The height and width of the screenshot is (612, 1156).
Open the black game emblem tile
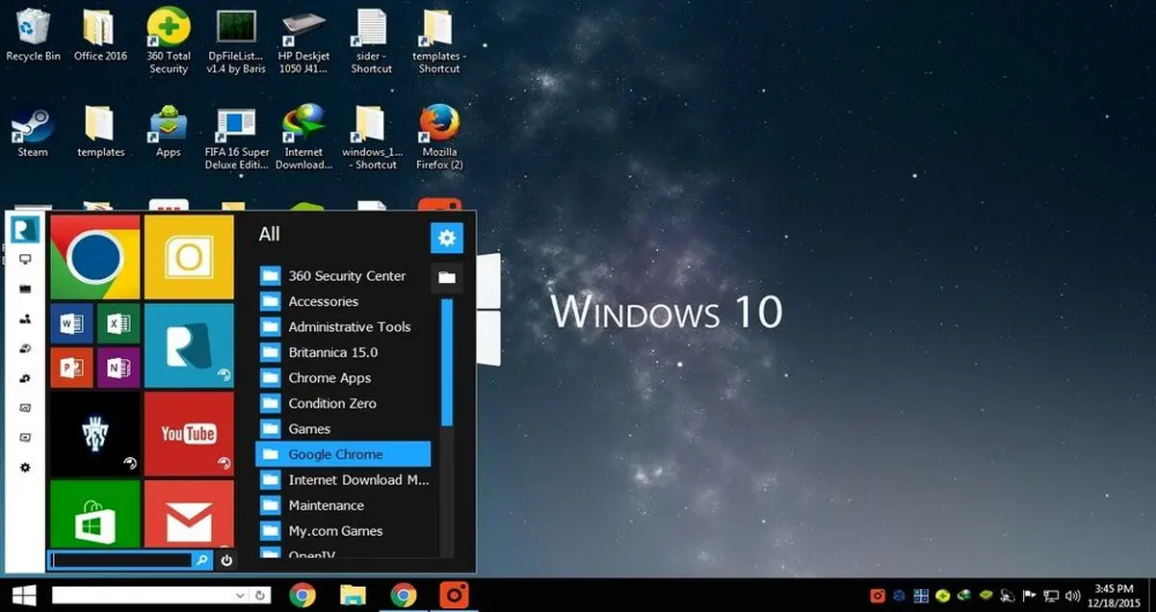click(94, 434)
